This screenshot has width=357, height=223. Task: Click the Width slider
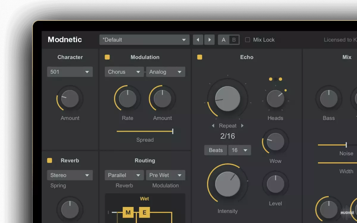(x=337, y=163)
